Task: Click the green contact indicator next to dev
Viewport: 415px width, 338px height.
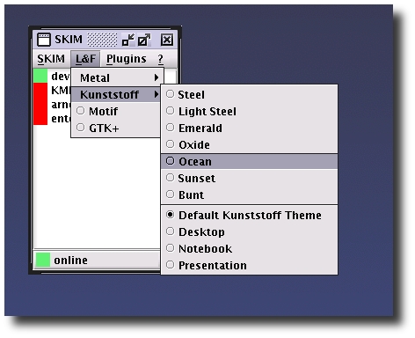Action: point(40,76)
